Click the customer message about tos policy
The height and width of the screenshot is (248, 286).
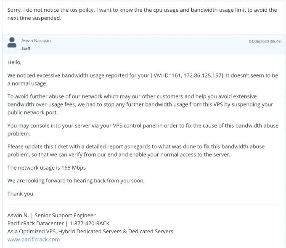coord(142,14)
